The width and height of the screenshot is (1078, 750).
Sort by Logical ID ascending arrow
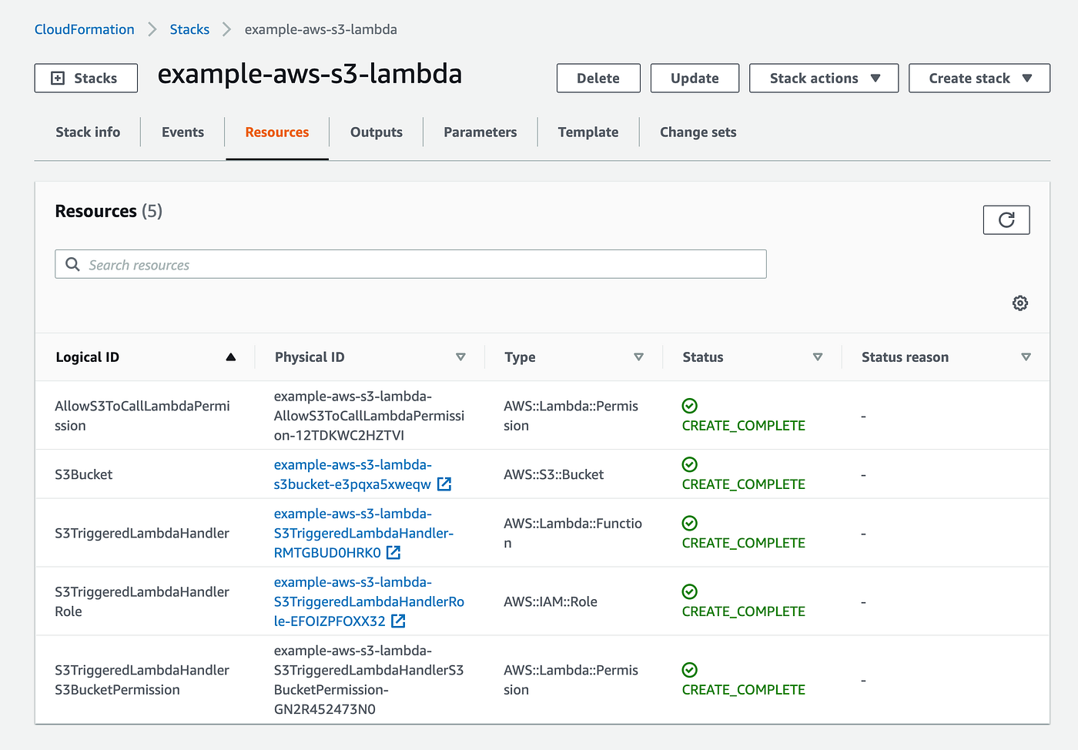[x=230, y=357]
